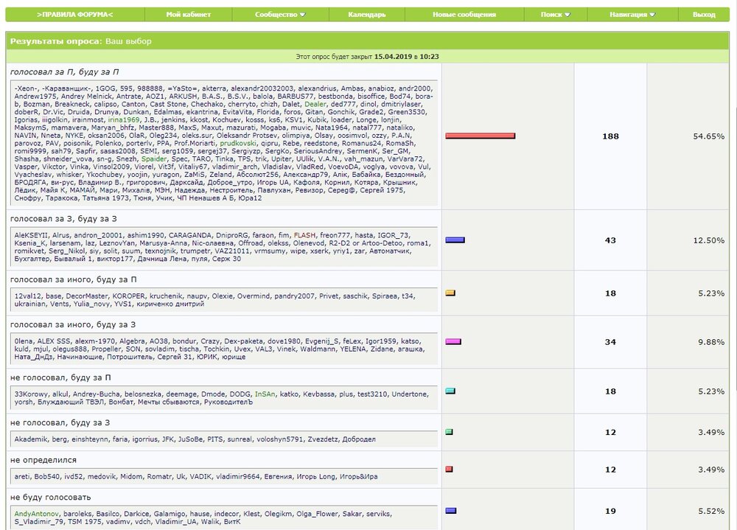Open the Поиск dropdown
Image resolution: width=737 pixels, height=530 pixels.
[555, 15]
